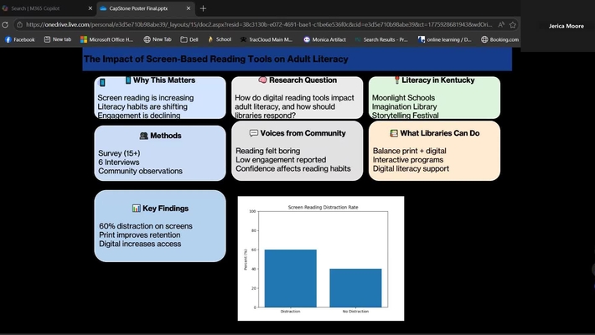Click the text 'Screen reading is increasing'
Screen dimensions: 595x335
(x=145, y=98)
